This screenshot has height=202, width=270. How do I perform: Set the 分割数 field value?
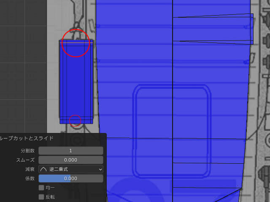(x=71, y=151)
